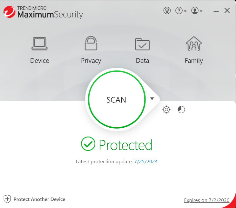
Task: Click the lightbulb tips icon
Action: [x=167, y=11]
